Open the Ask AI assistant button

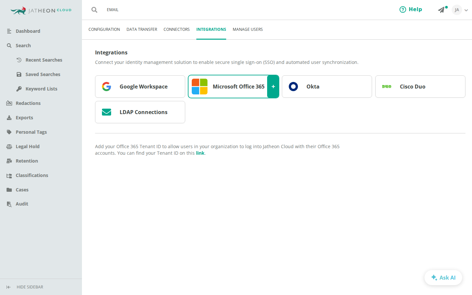point(443,278)
